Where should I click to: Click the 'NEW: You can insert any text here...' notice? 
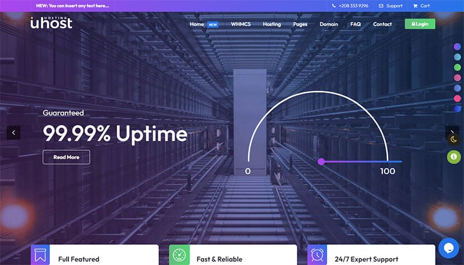(x=72, y=6)
